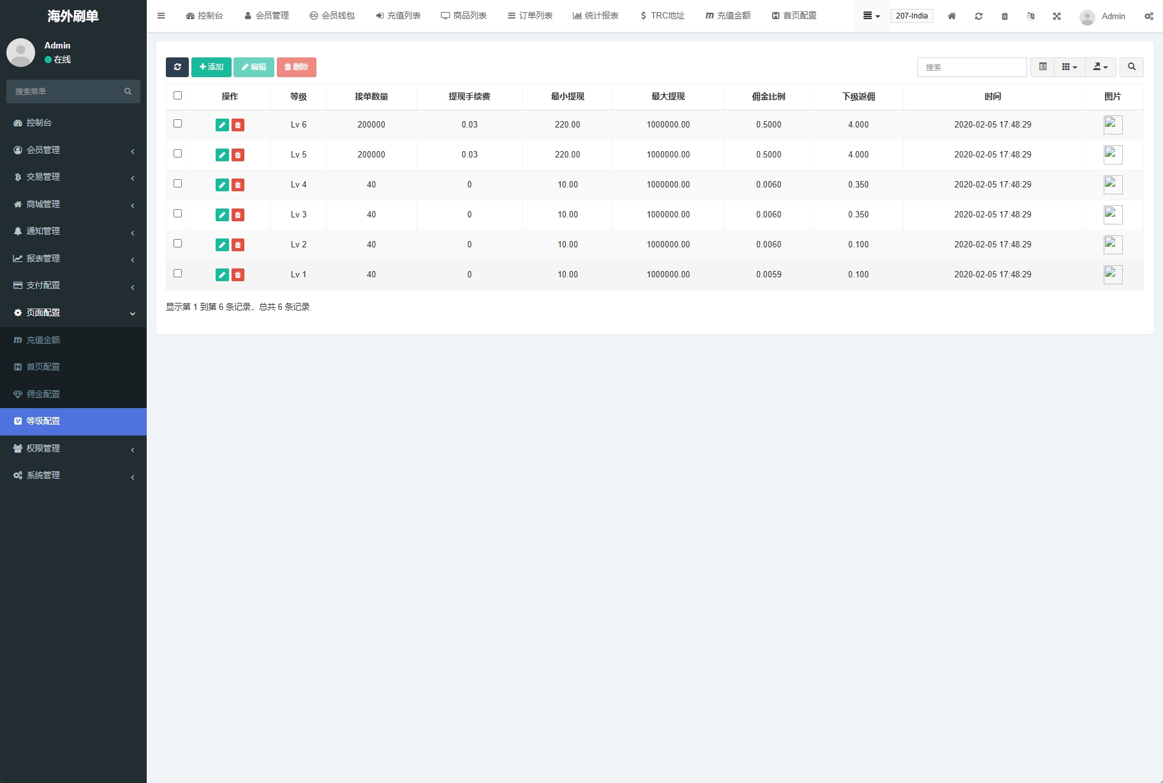Click the table 搜索 input field
Image resolution: width=1163 pixels, height=783 pixels.
pyautogui.click(x=972, y=67)
